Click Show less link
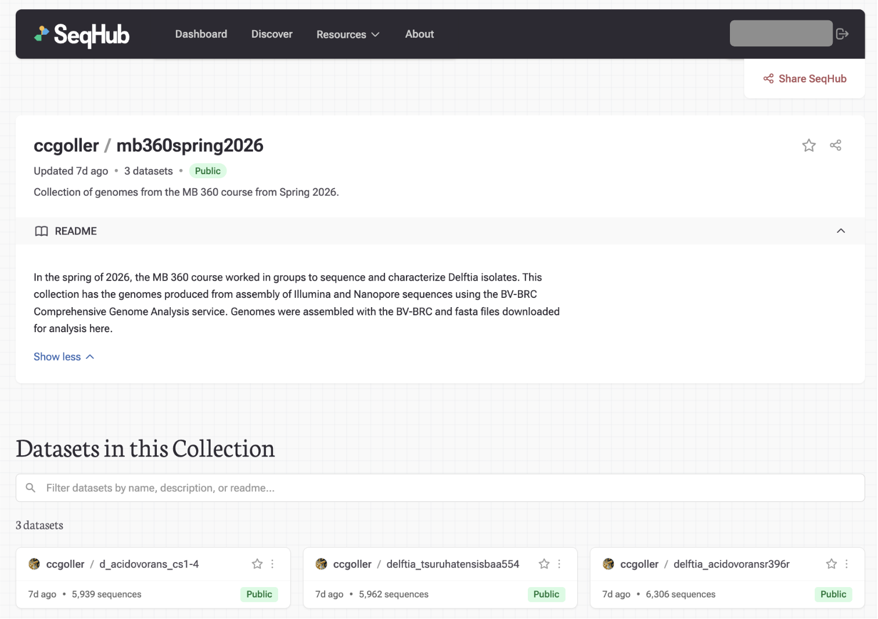878x619 pixels. click(64, 357)
